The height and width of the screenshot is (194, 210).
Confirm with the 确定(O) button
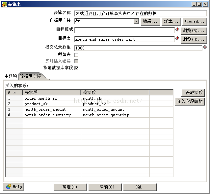click(x=70, y=187)
